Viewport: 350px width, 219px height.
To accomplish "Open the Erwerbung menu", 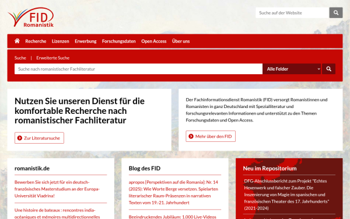I will (86, 41).
